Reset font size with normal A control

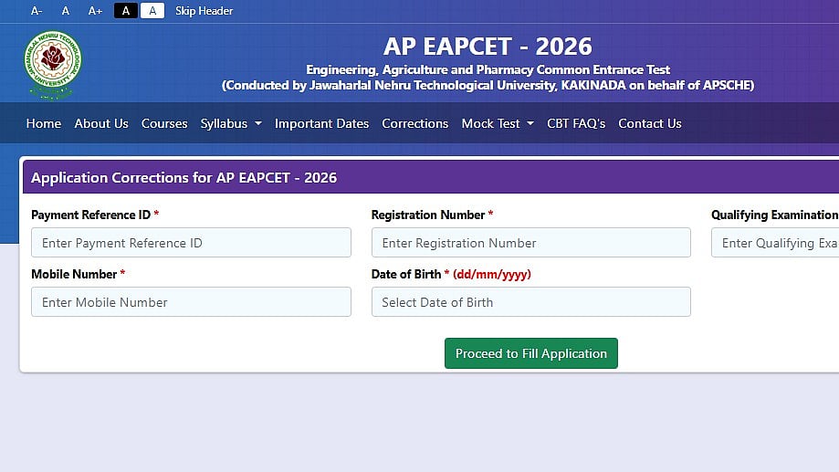coord(66,11)
